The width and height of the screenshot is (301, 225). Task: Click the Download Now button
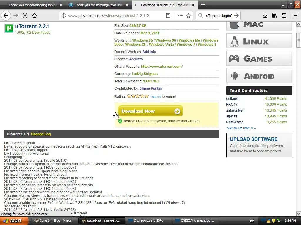click(150, 111)
